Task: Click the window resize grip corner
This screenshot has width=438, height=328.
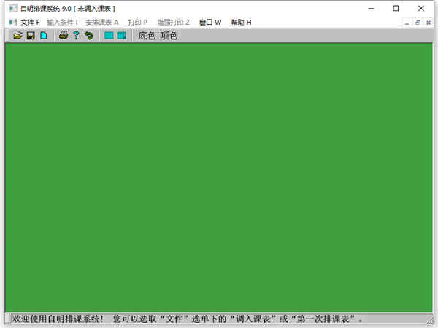Action: [429, 319]
